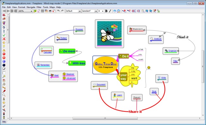Click the add new child node icon

(124, 11)
